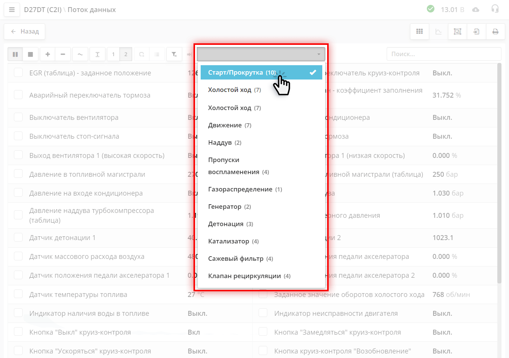Click the cloud download icon
The width and height of the screenshot is (509, 358).
[476, 10]
